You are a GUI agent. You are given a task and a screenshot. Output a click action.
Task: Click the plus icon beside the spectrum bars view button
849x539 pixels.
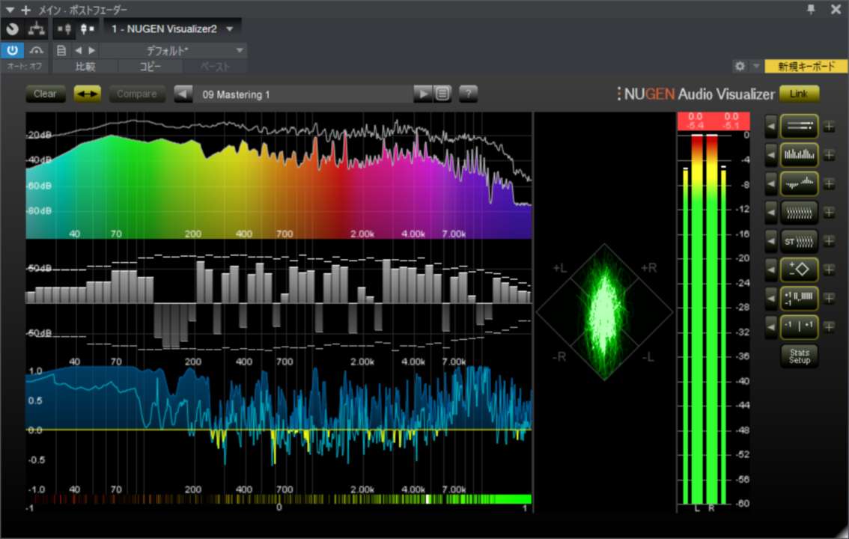(829, 155)
